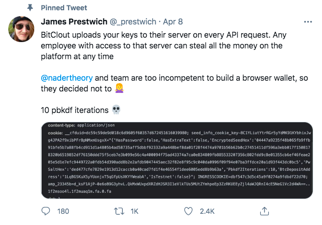Open the Apr 8 timestamp link

tap(173, 22)
